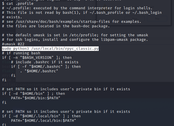Click the 'if [ -d "$HOME/bin" ]' line
This screenshot has width=174, height=126.
coord(33,94)
